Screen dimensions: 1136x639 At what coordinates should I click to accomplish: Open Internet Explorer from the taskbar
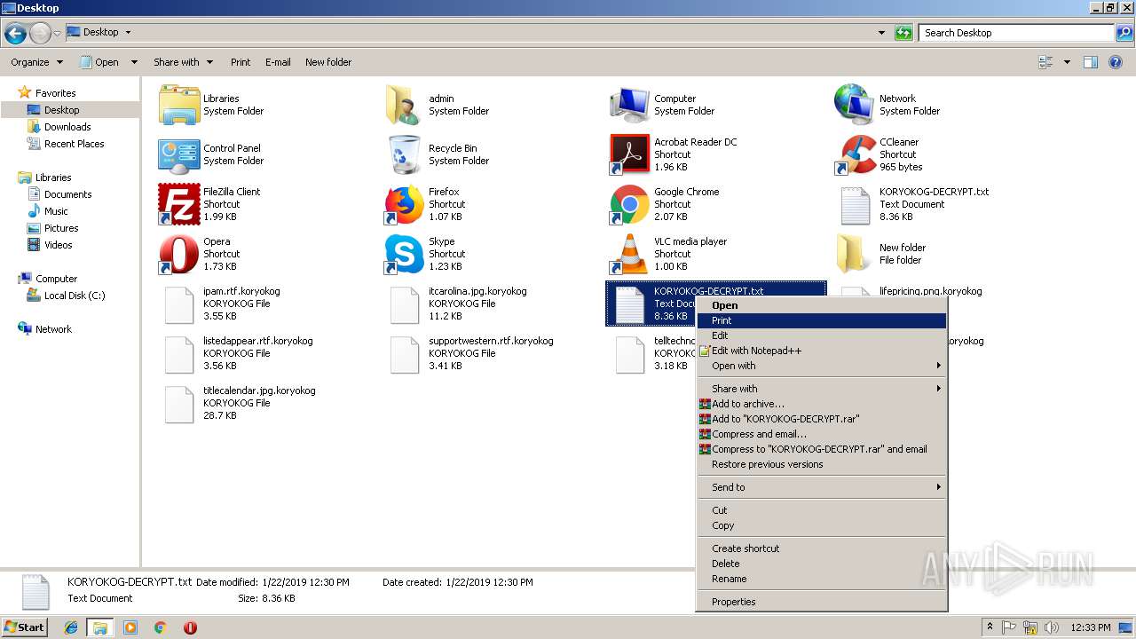point(71,627)
